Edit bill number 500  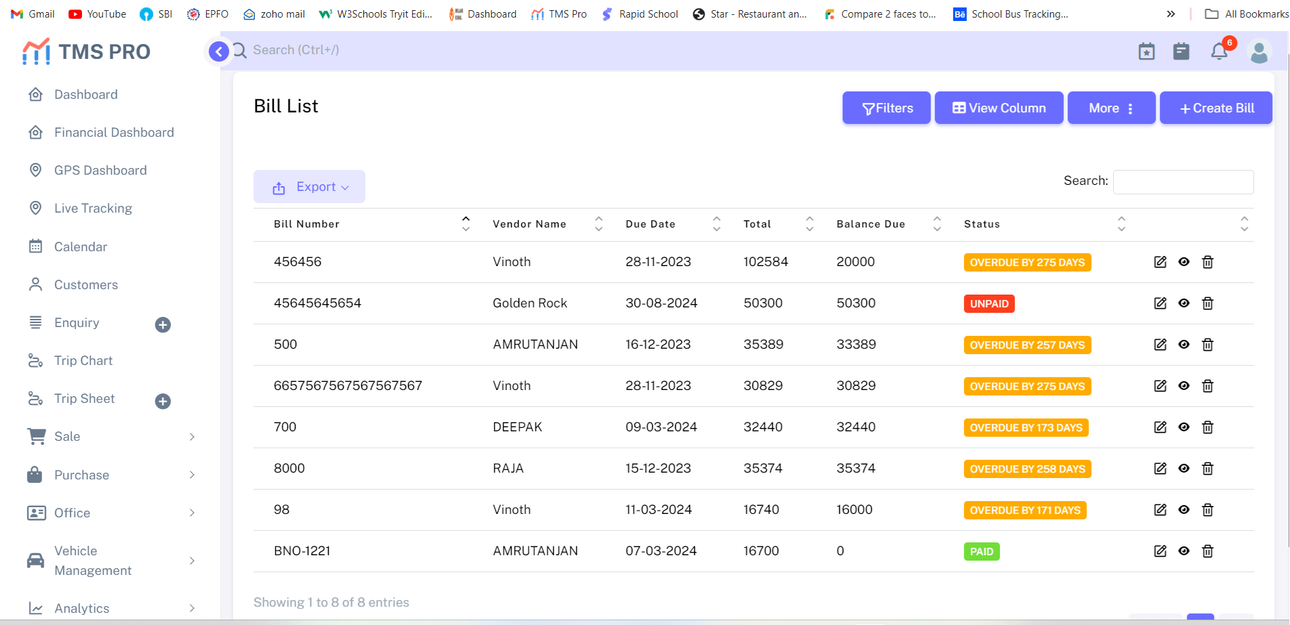(x=1161, y=345)
